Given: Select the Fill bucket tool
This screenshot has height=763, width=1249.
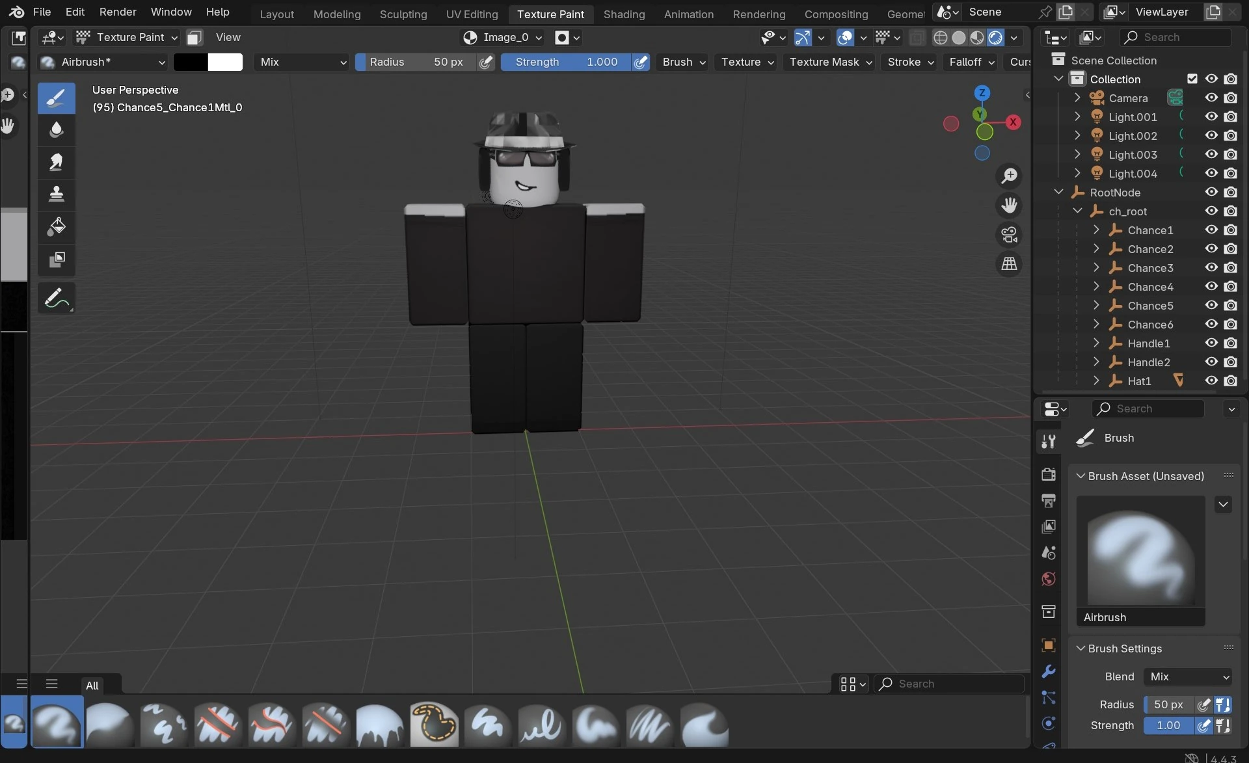Looking at the screenshot, I should (57, 227).
